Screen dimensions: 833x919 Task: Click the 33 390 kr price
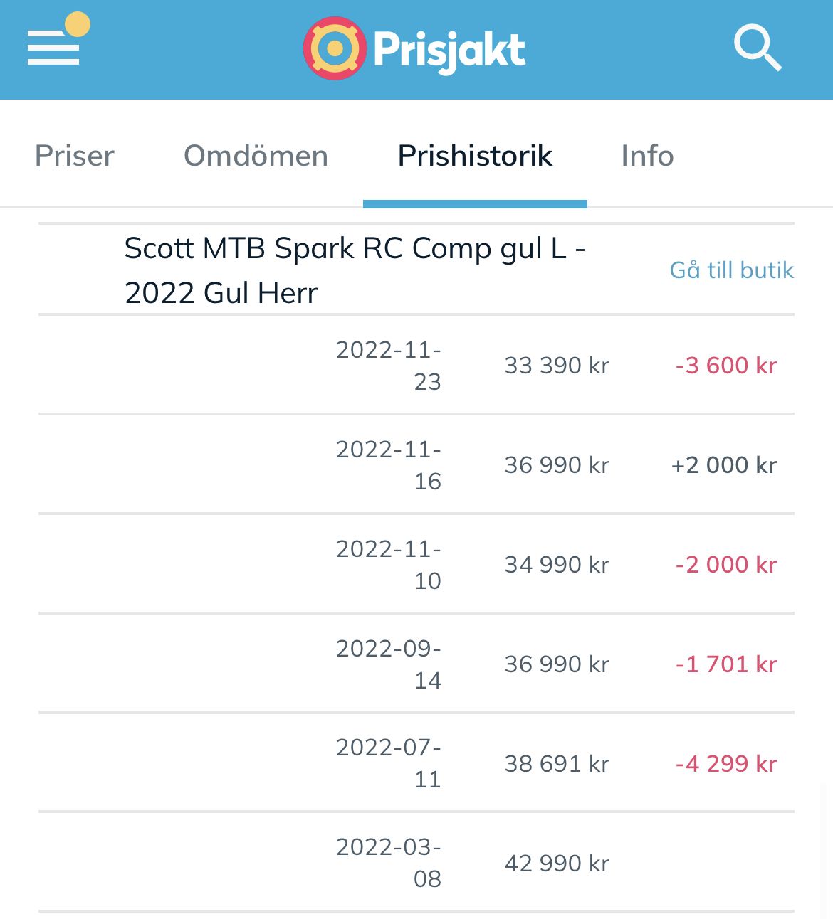pyautogui.click(x=557, y=366)
